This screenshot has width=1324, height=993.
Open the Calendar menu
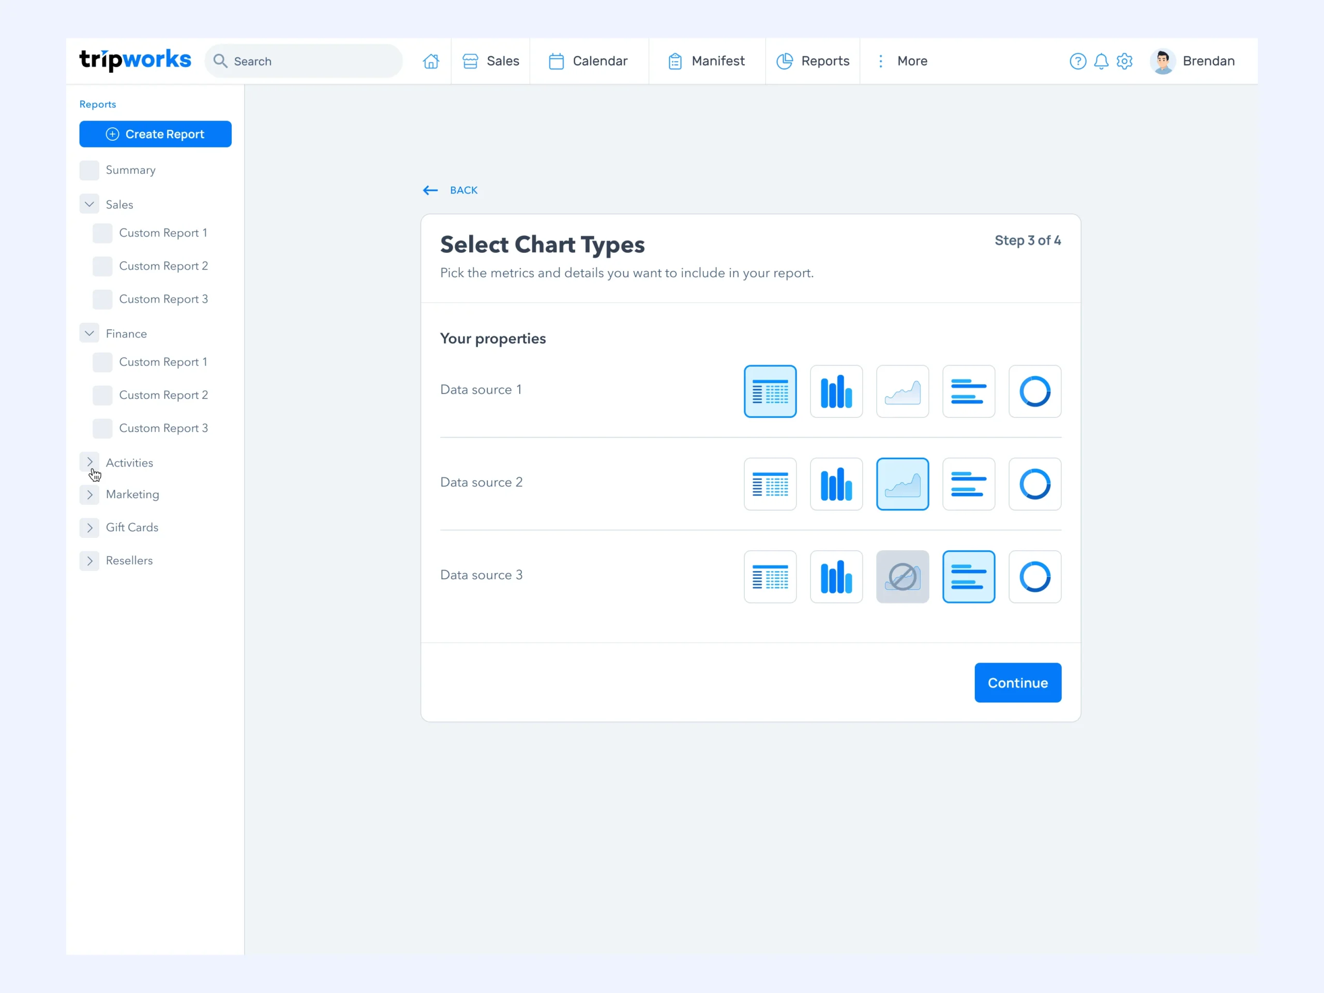tap(589, 61)
